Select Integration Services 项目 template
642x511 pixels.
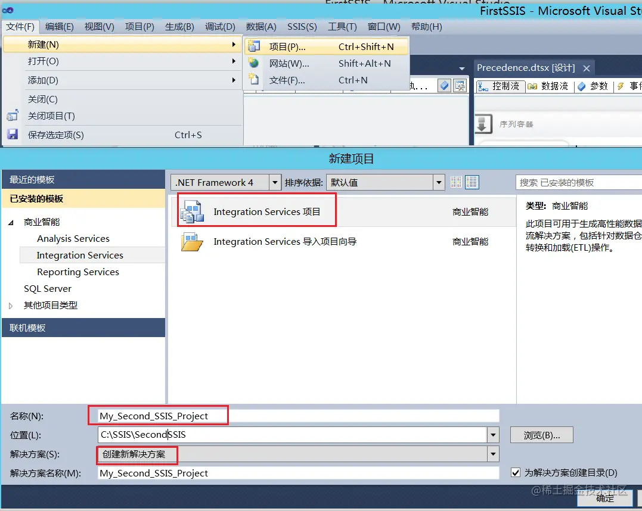343,211
